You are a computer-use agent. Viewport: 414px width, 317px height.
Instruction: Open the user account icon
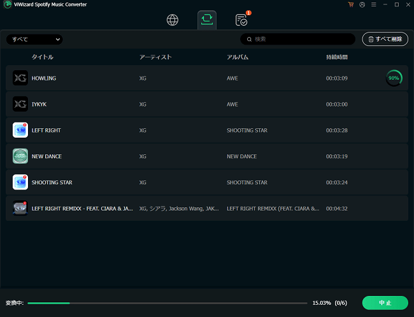(362, 4)
